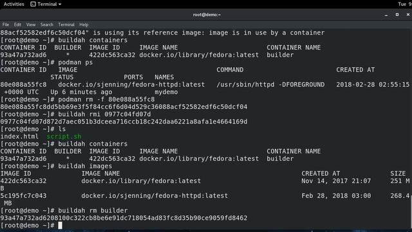412x232 pixels.
Task: Click the 'buildah rmi 0977c04fd07d' command
Action: 104,114
